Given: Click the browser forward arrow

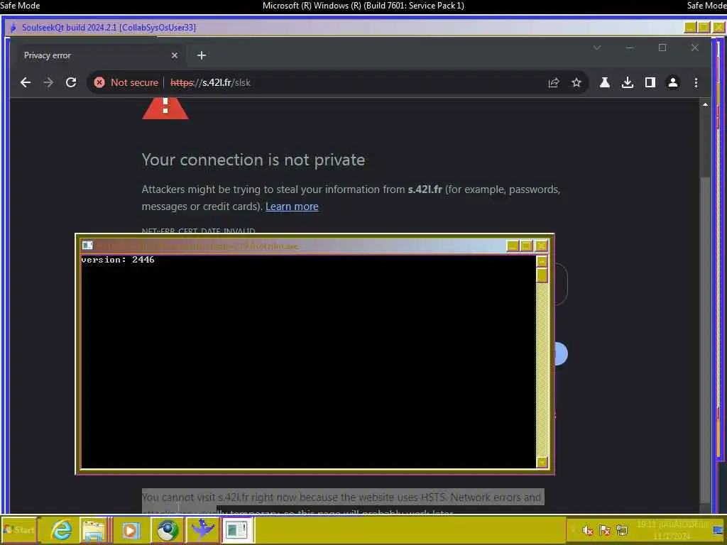Looking at the screenshot, I should pos(48,82).
